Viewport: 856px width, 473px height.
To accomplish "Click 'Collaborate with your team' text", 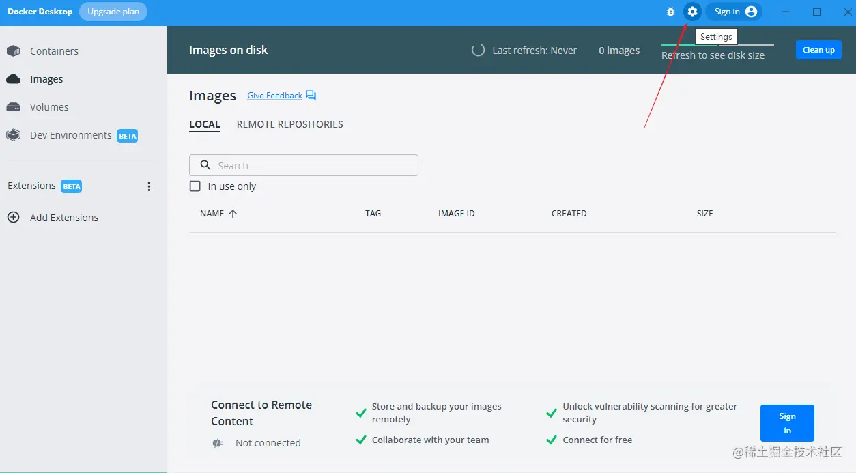I will click(x=431, y=440).
